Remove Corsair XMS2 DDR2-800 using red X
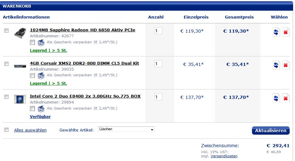The width and height of the screenshot is (295, 161). click(x=285, y=65)
